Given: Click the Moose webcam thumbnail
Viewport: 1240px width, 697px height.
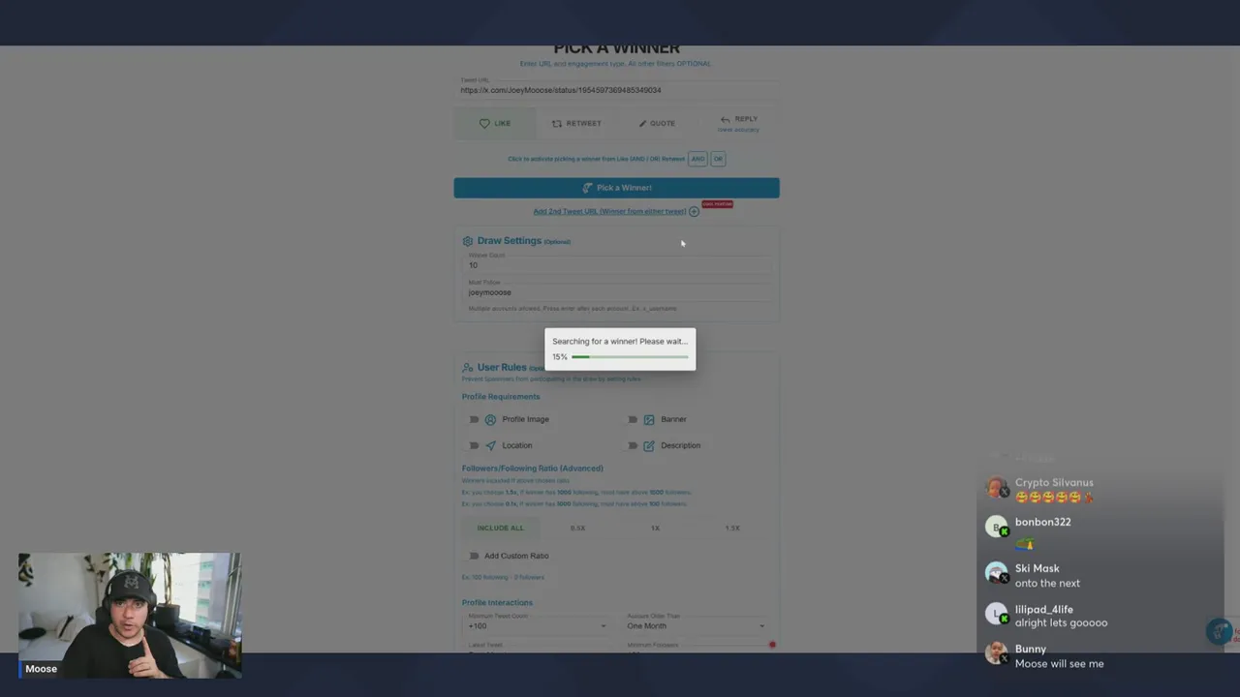Looking at the screenshot, I should [x=129, y=616].
